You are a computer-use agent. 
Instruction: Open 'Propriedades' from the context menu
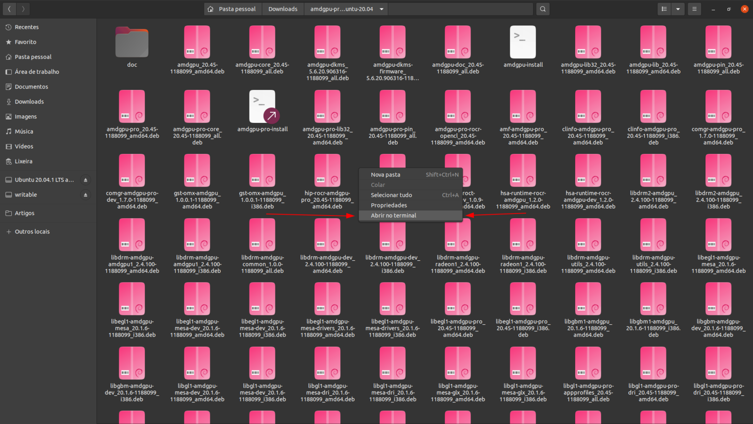click(389, 205)
